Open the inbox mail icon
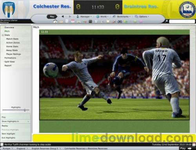196x150 pixels. coord(61,22)
